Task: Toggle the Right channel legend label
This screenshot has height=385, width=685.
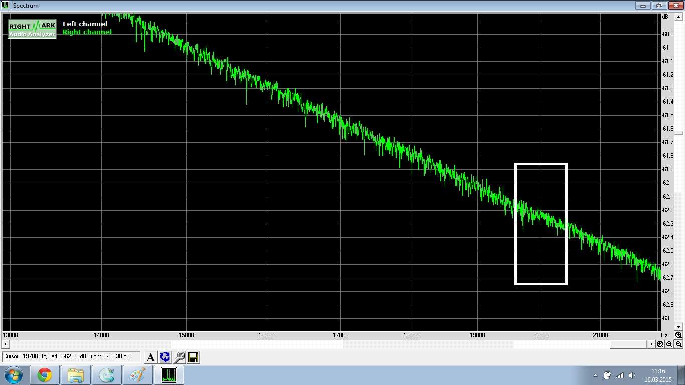Action: tap(87, 32)
